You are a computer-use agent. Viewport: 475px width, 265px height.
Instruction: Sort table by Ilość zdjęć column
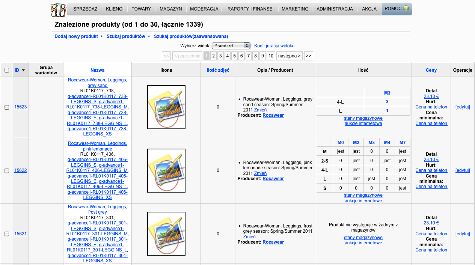(x=218, y=70)
